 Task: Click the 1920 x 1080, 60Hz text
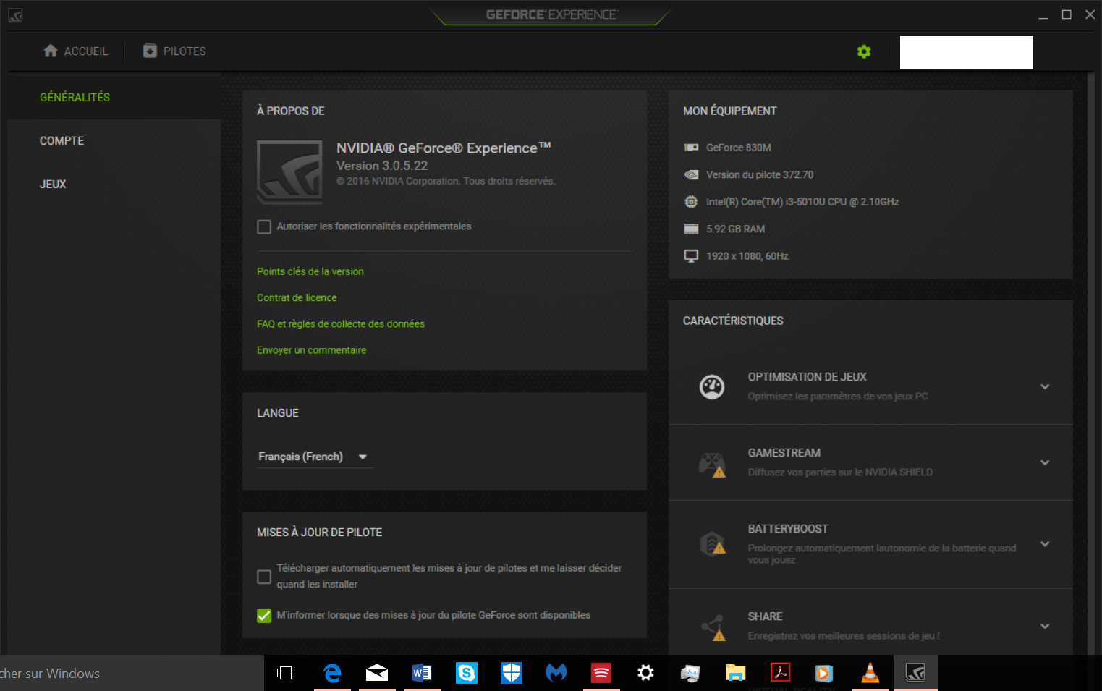tap(747, 256)
